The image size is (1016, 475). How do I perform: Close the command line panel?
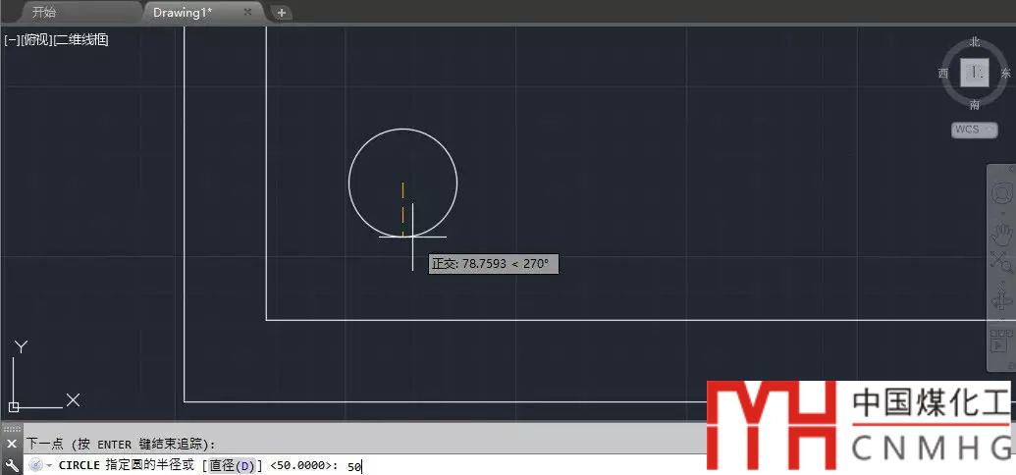tap(12, 444)
